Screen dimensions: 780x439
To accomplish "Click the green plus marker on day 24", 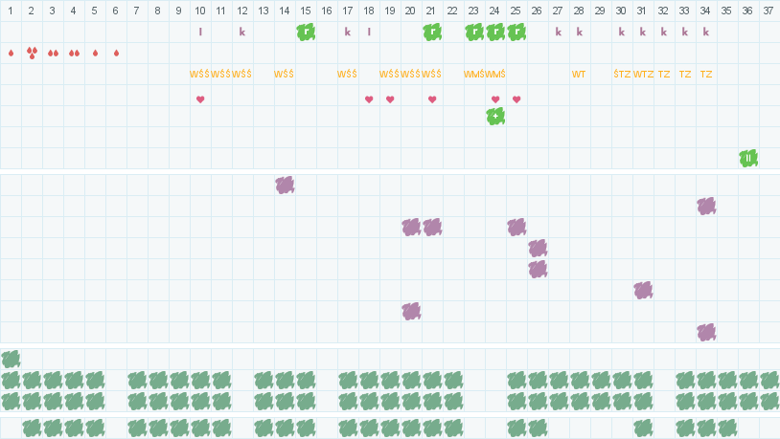I will (x=495, y=116).
